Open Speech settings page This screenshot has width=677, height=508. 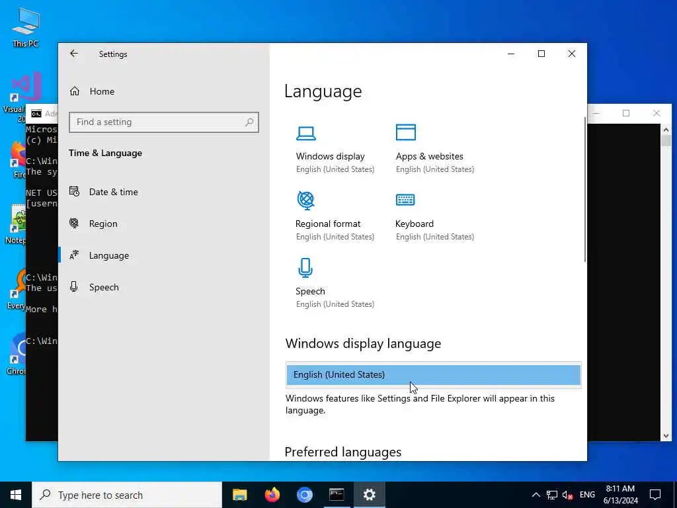[164, 287]
